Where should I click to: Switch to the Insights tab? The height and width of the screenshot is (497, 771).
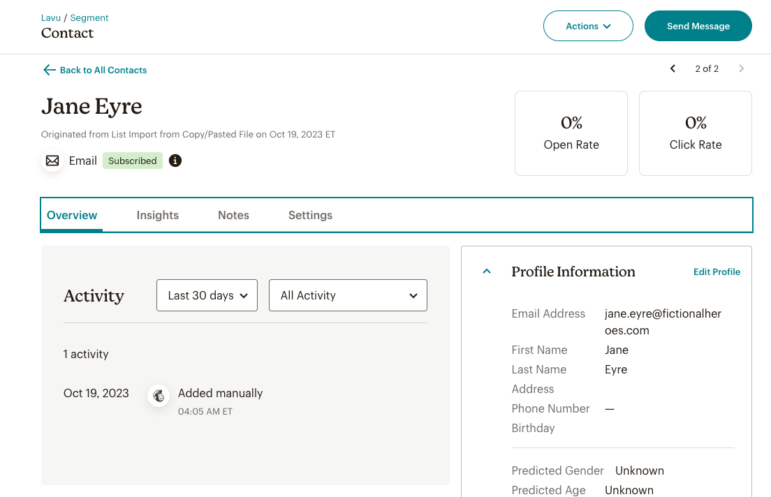pos(157,215)
